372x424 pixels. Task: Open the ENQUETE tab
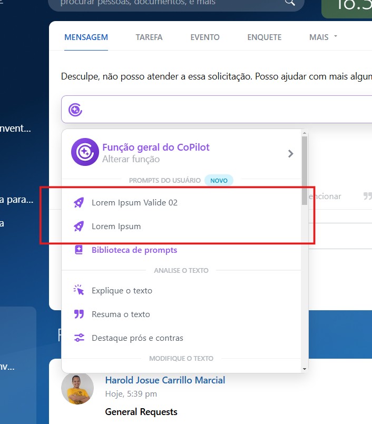(x=264, y=37)
